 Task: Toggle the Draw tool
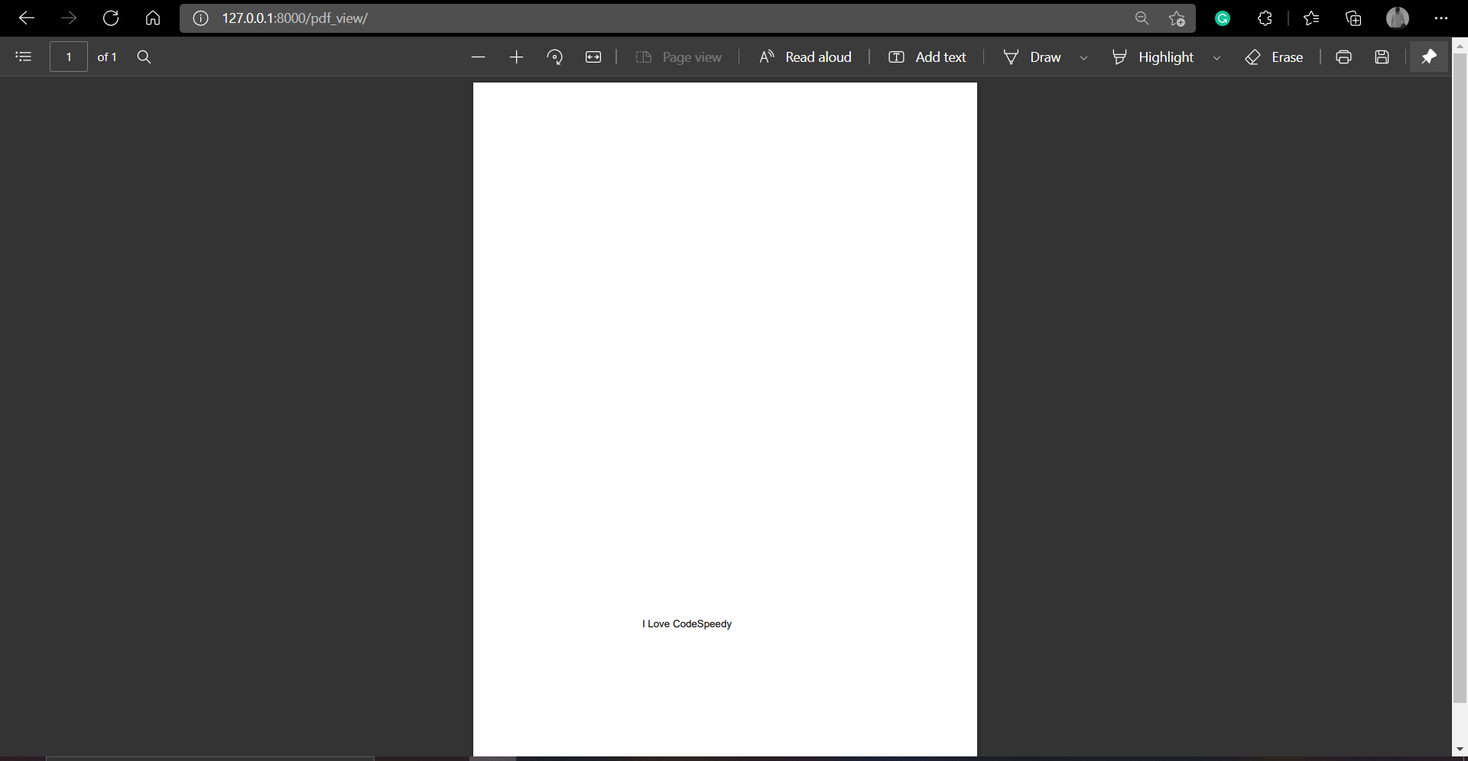point(1032,57)
